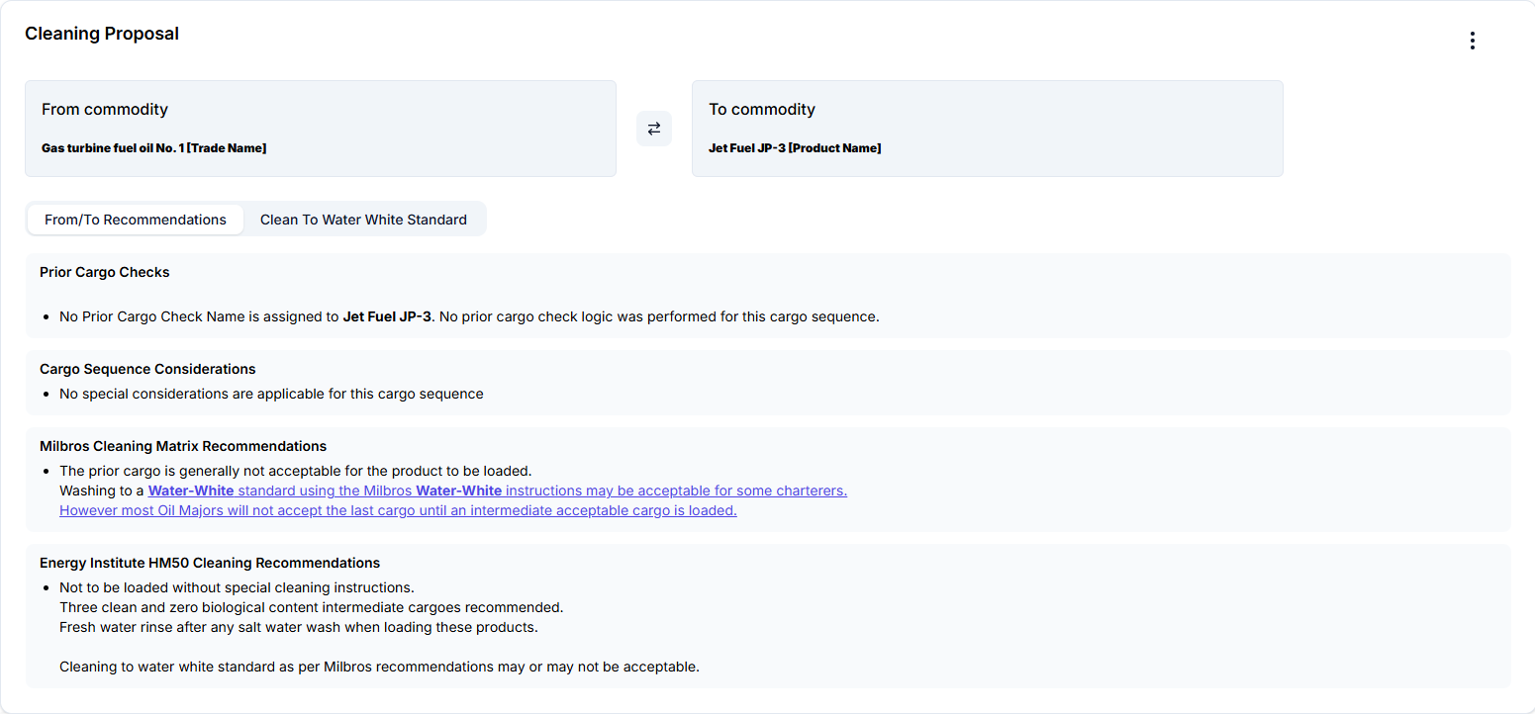Click 'The prior cargo is generally not acceptable' line
1535x714 pixels.
click(x=296, y=471)
